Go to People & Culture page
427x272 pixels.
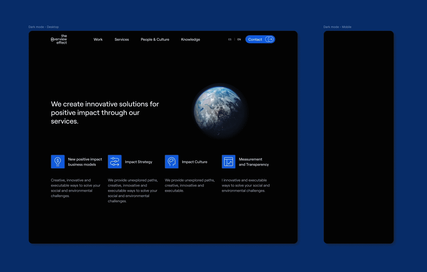[155, 39]
